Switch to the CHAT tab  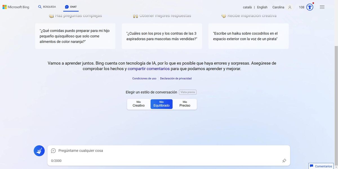click(x=71, y=6)
